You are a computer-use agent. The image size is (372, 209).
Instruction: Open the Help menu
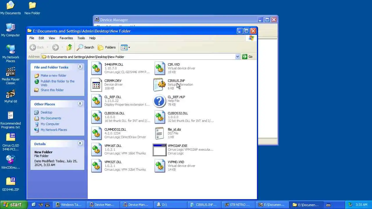92,38
